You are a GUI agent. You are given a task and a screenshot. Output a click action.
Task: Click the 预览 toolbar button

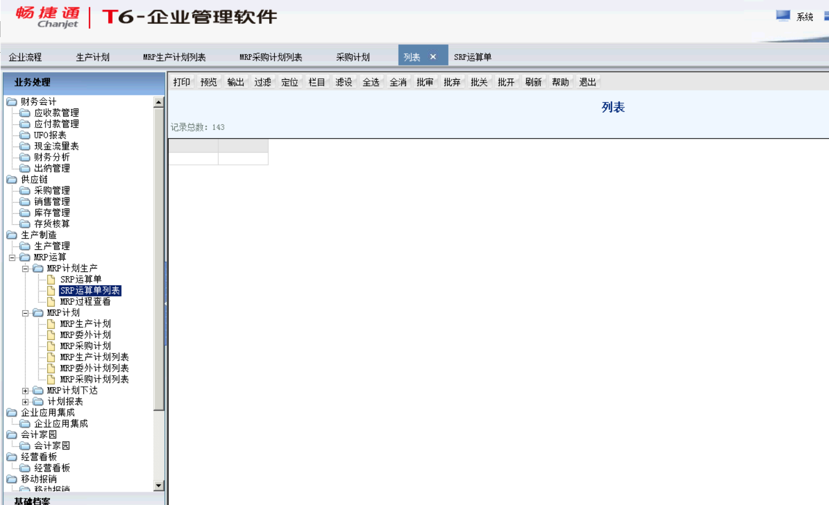209,82
